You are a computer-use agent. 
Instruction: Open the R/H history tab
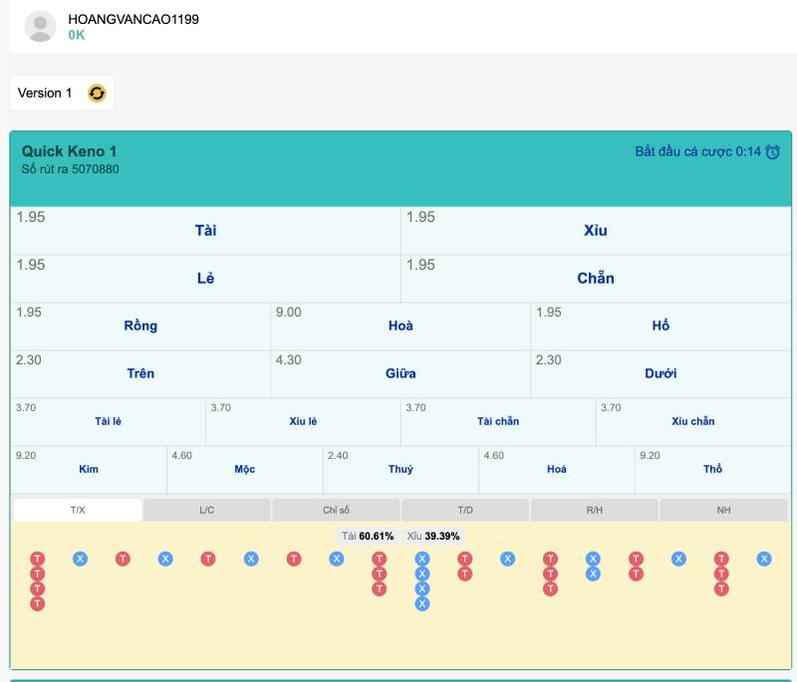(x=594, y=510)
